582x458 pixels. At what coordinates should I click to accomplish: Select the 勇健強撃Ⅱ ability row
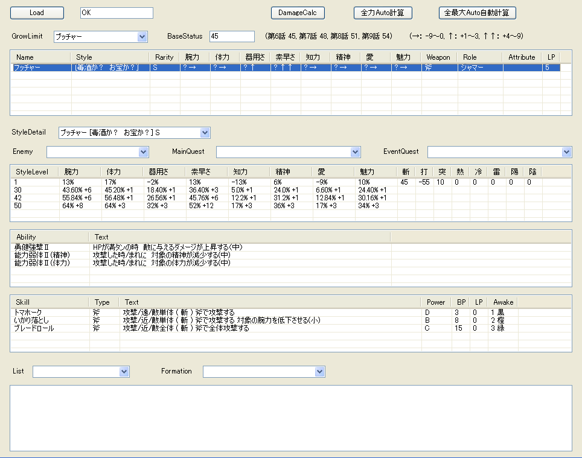point(200,247)
